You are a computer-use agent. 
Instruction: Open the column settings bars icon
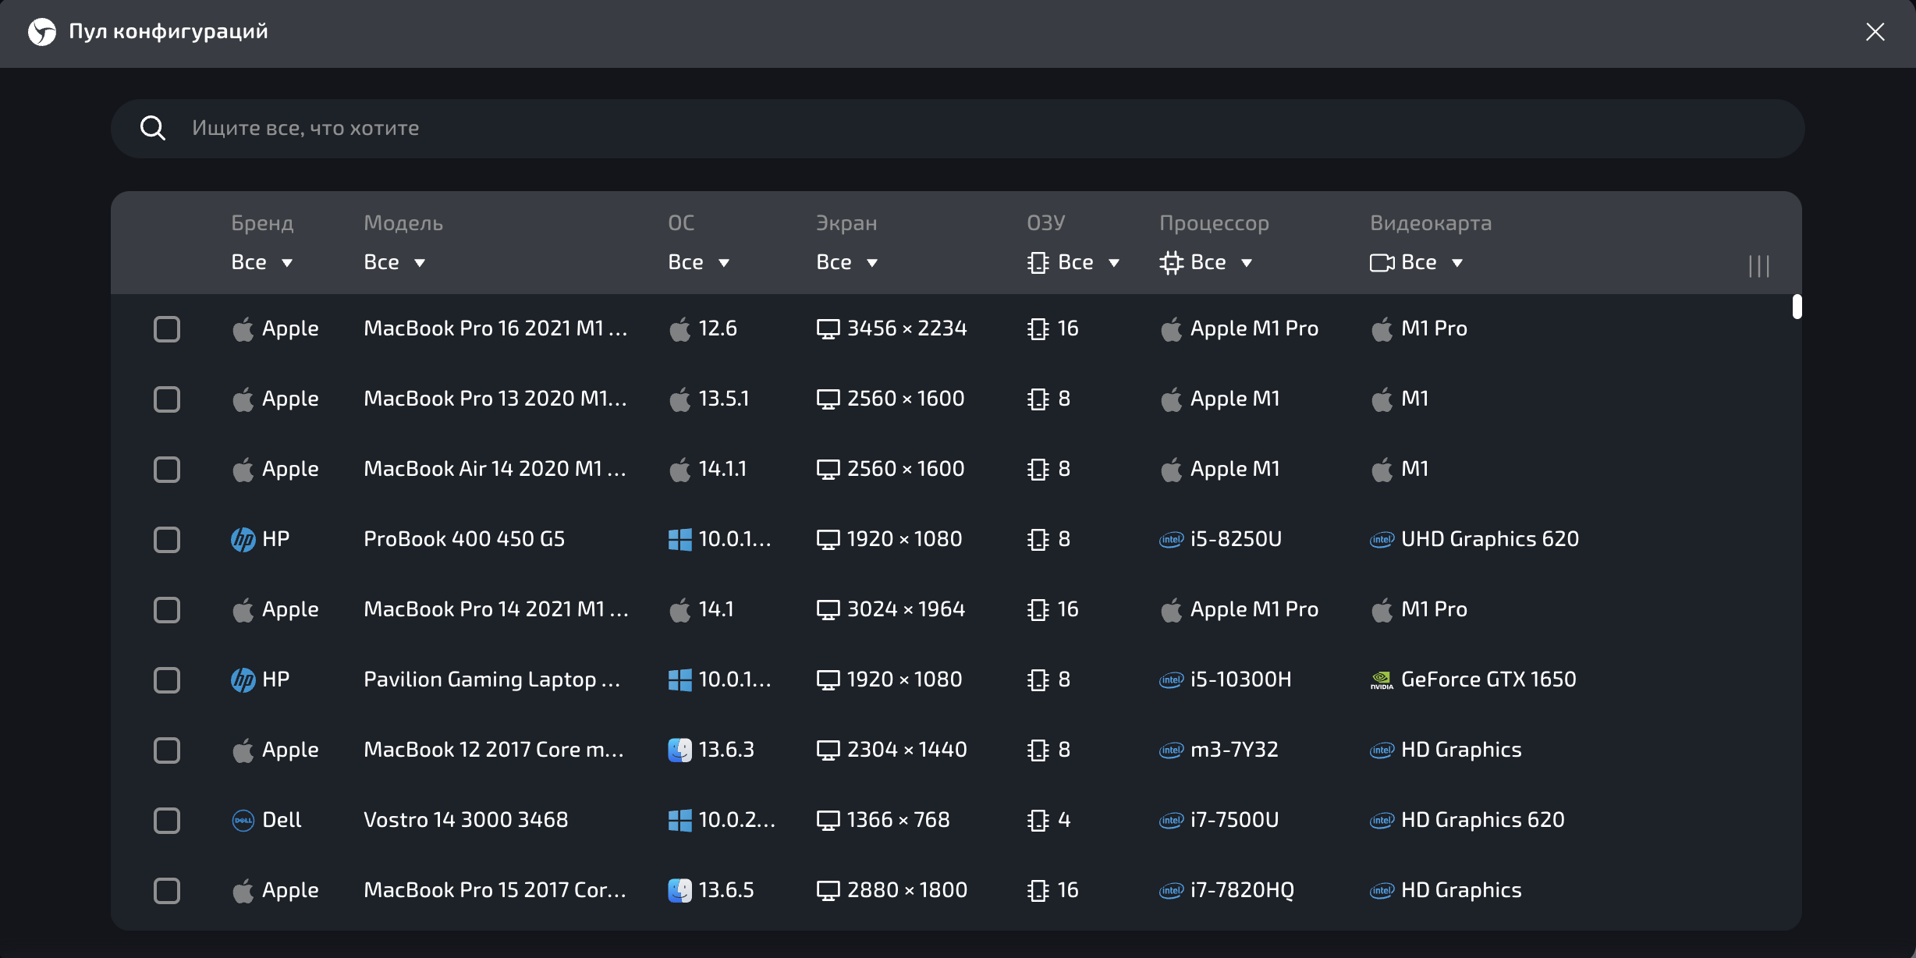pyautogui.click(x=1759, y=266)
